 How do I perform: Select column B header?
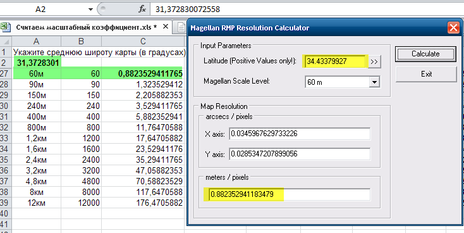click(x=81, y=42)
